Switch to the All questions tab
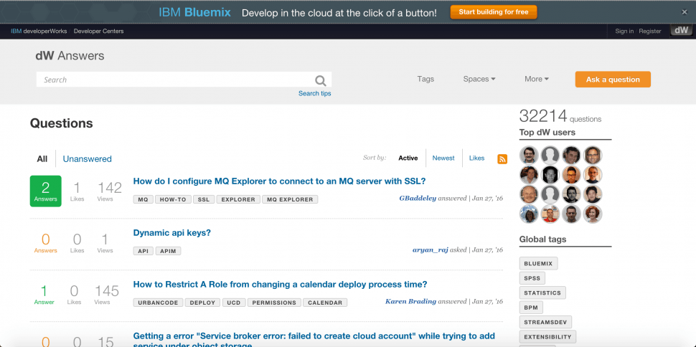 click(42, 159)
